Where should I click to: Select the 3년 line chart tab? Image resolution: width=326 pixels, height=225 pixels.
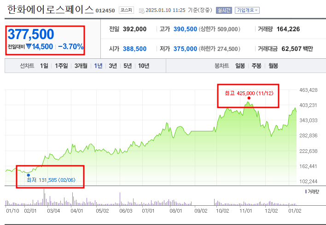click(113, 66)
